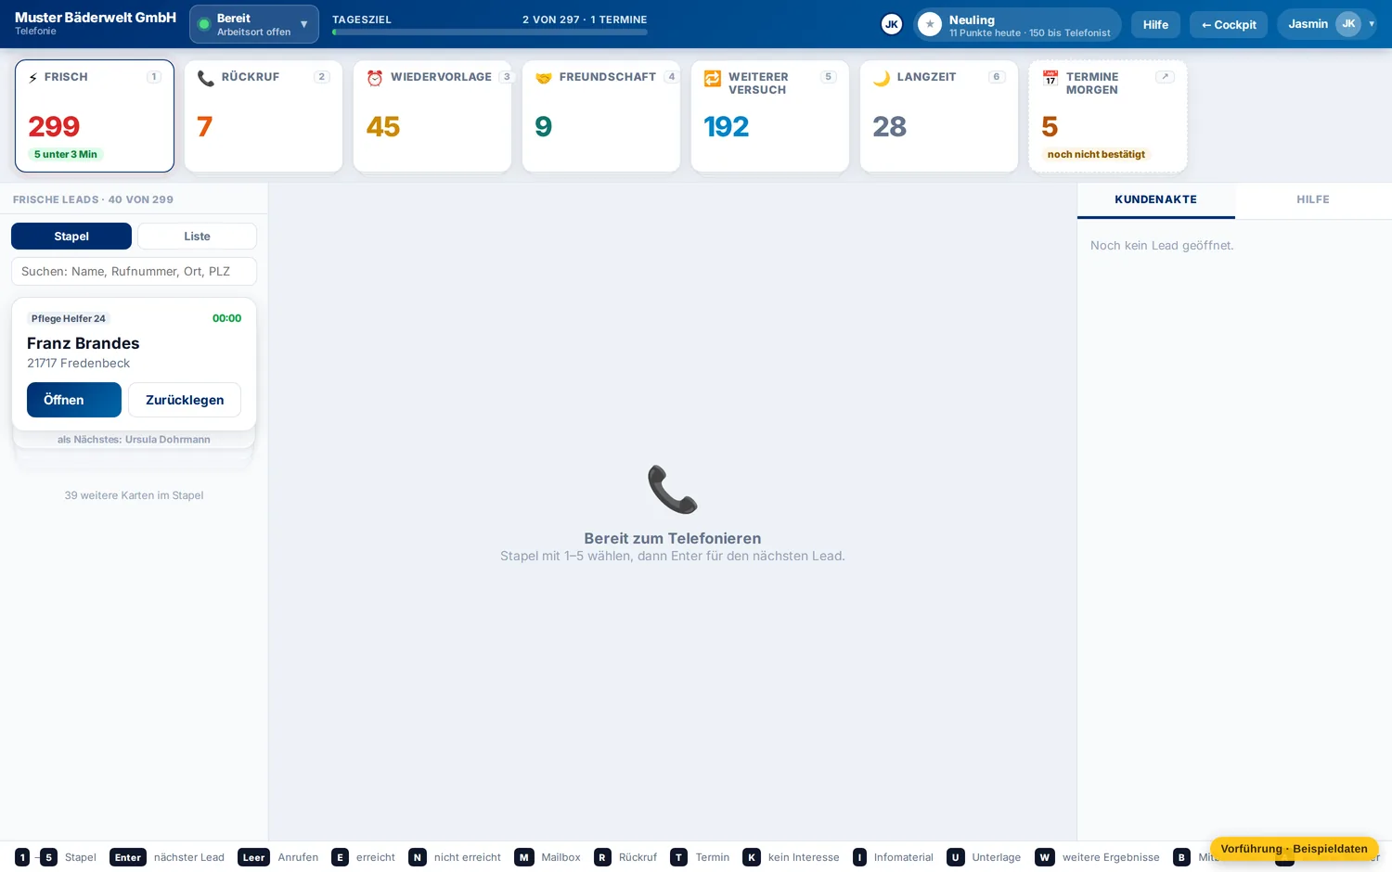Focus the Name, Rufnummer, Ort search field
Screen dimensions: 1392x872
coord(134,272)
